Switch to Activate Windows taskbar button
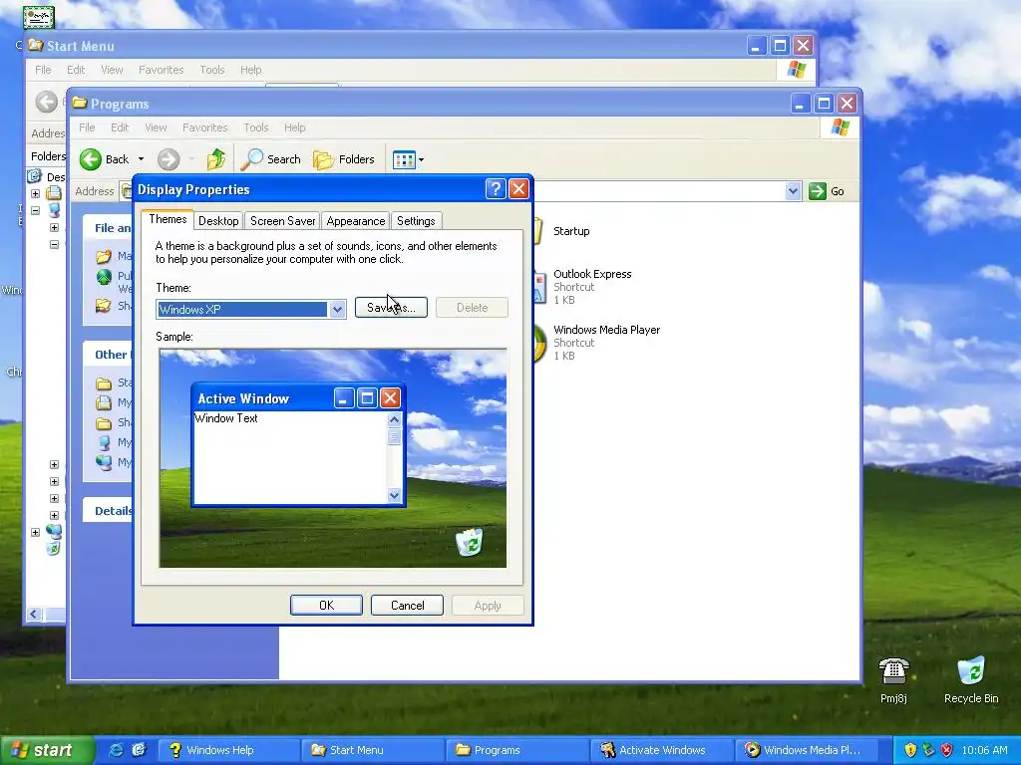Screen dimensions: 1021x765 point(662,750)
